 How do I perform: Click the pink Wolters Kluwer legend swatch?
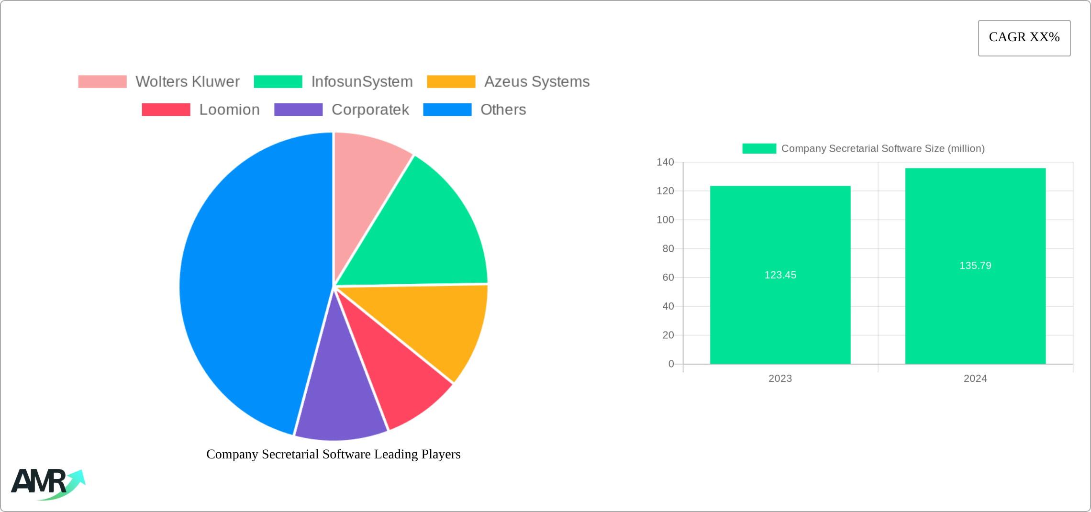click(x=101, y=80)
